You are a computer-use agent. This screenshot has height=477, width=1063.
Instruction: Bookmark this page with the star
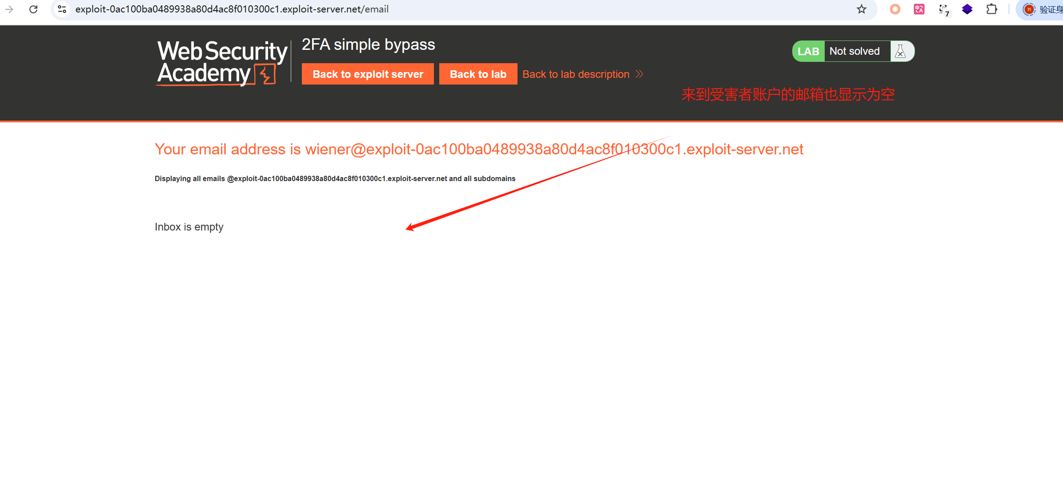[861, 9]
